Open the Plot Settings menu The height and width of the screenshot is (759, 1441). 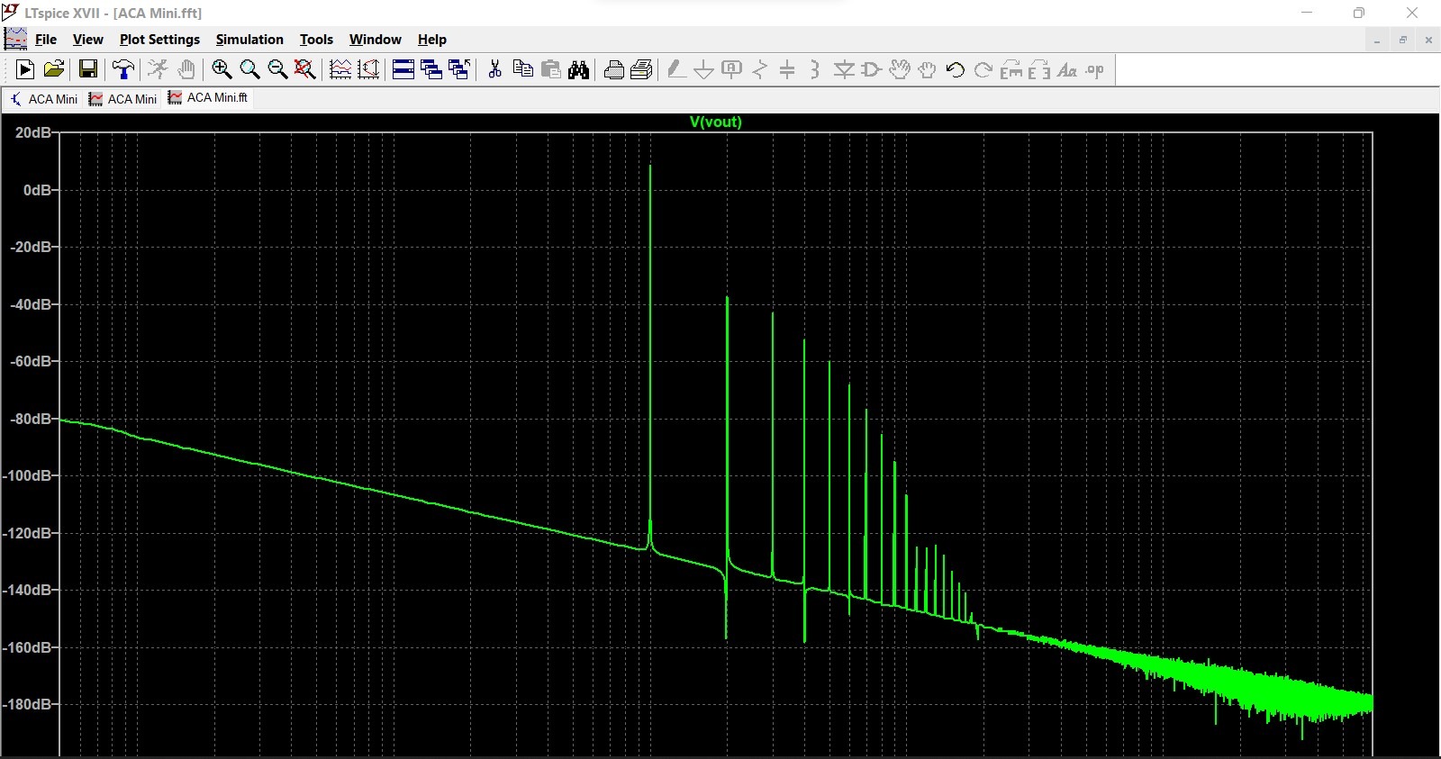coord(159,40)
